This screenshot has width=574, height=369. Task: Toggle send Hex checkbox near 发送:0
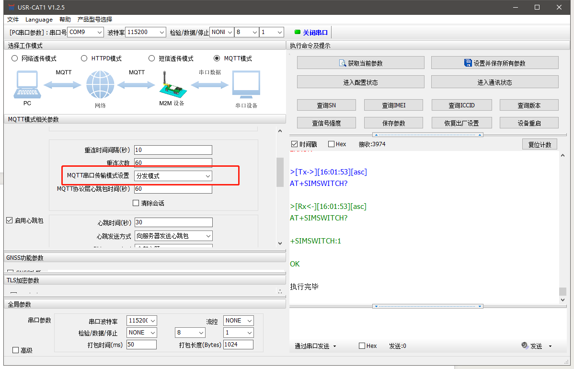362,346
